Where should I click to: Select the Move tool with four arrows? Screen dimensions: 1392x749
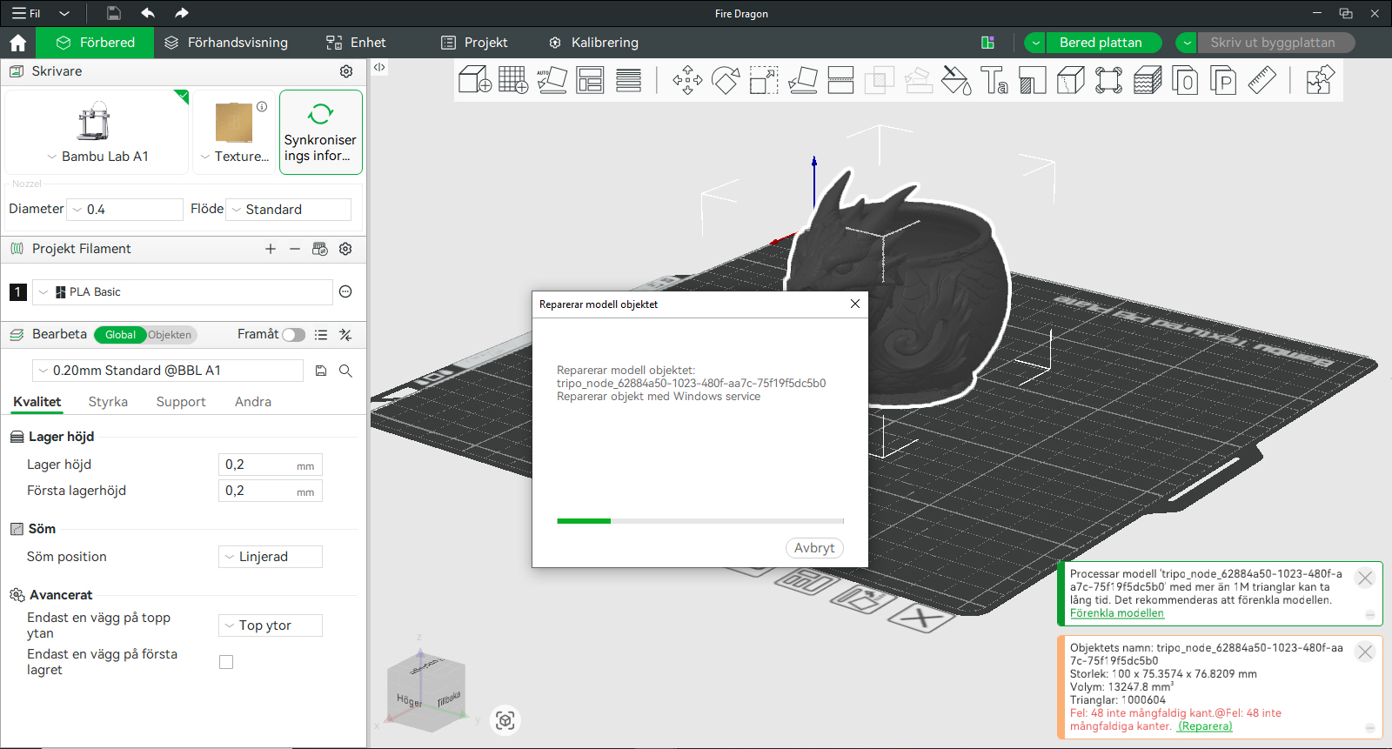tap(687, 80)
